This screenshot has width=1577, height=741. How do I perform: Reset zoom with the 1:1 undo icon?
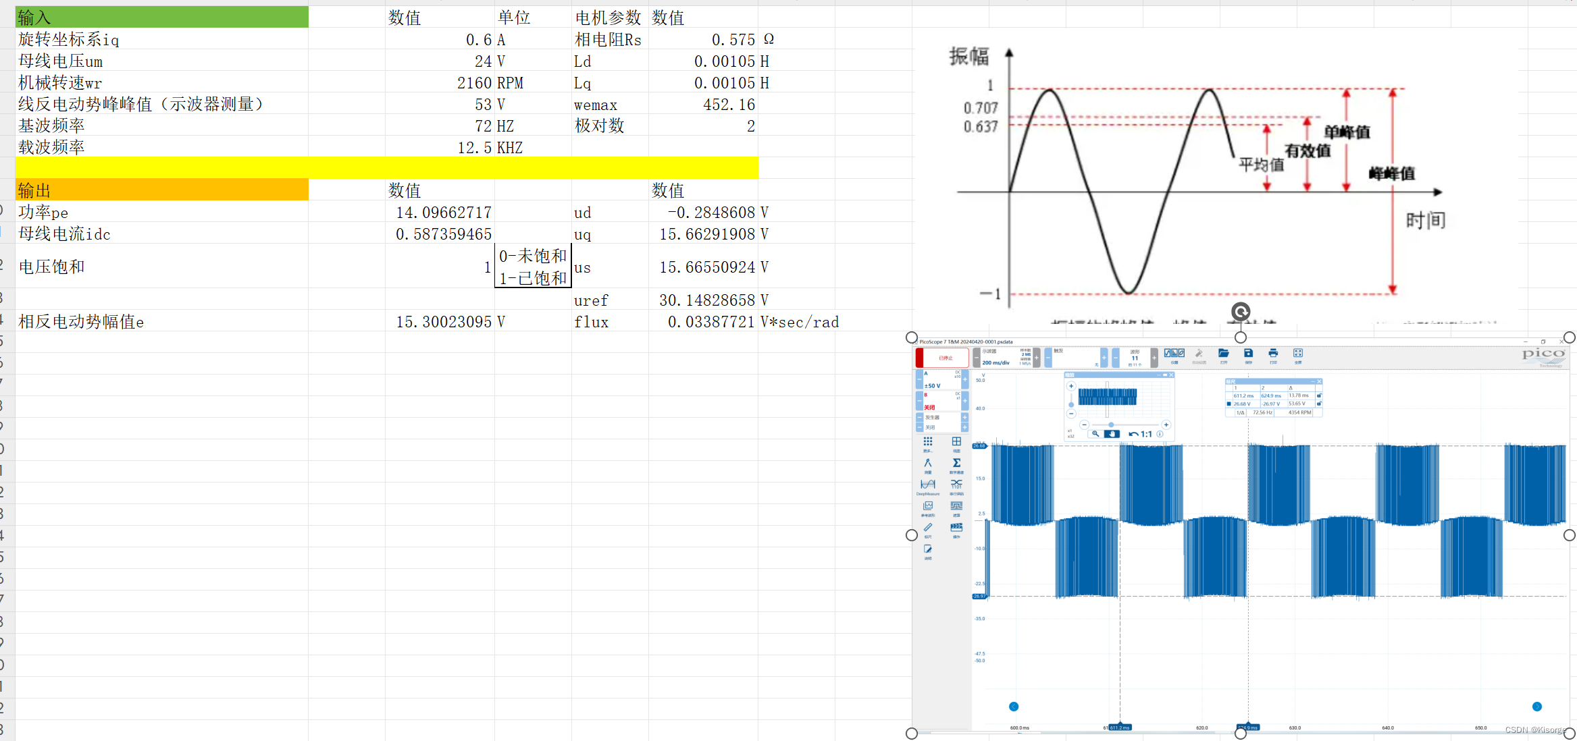coord(1140,434)
